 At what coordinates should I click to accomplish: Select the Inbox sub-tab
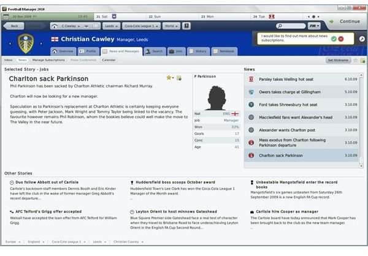tap(8, 60)
